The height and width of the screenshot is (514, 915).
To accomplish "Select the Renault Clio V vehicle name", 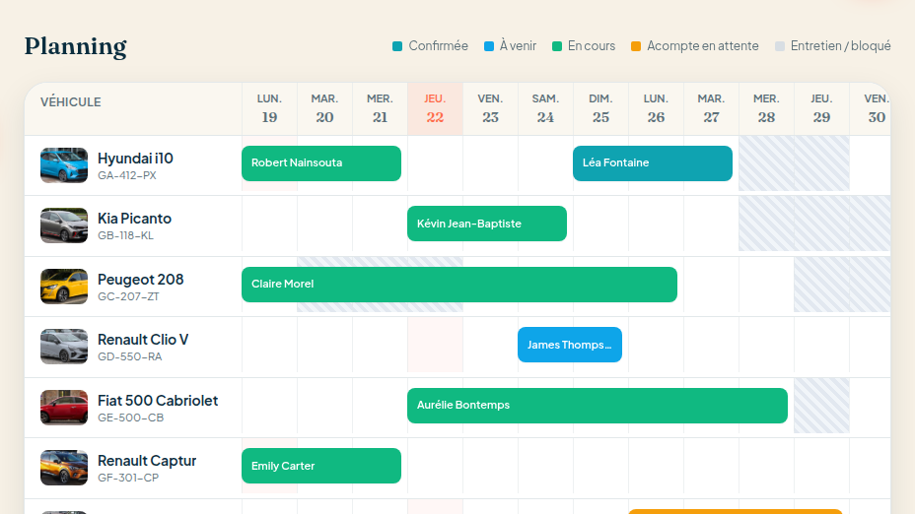I will 143,340.
